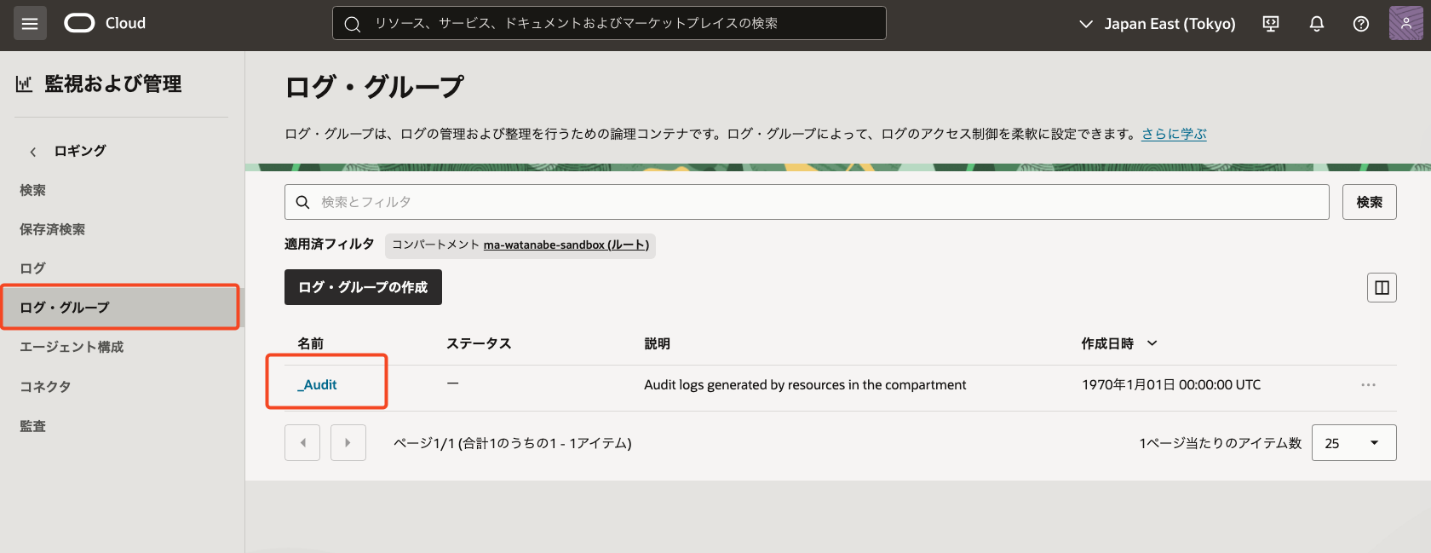
Task: Sort by 作成日時 column chevron
Action: (x=1152, y=343)
